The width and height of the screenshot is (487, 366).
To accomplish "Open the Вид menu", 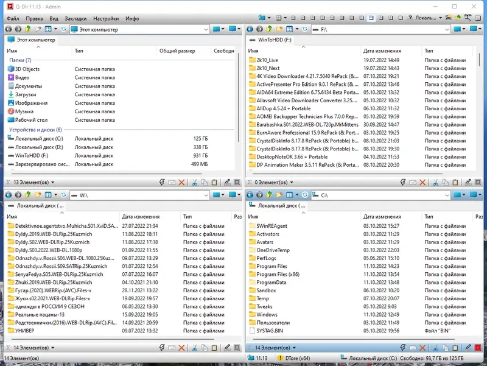I will (54, 19).
